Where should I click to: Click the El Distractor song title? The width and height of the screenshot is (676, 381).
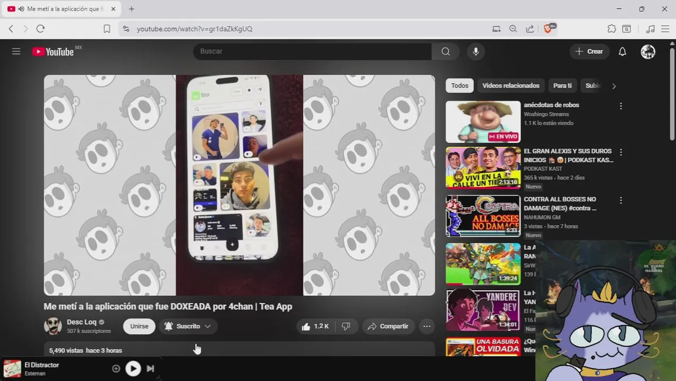(x=42, y=365)
